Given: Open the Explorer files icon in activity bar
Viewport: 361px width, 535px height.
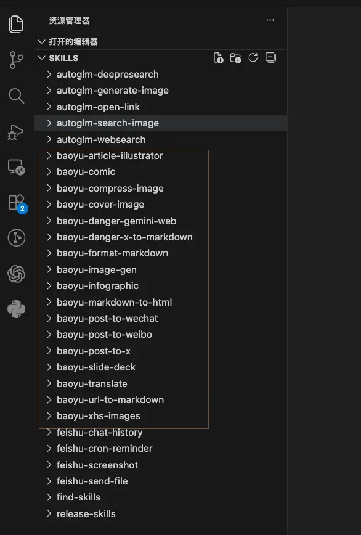Looking at the screenshot, I should (16, 24).
